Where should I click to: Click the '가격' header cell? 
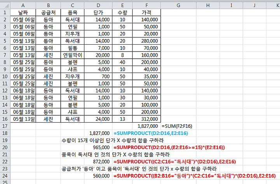point(147,12)
